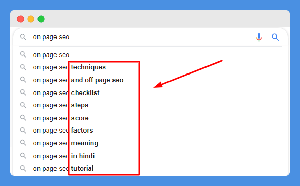Choose 'on page seo and off page seo'
This screenshot has width=300, height=186.
pyautogui.click(x=78, y=80)
